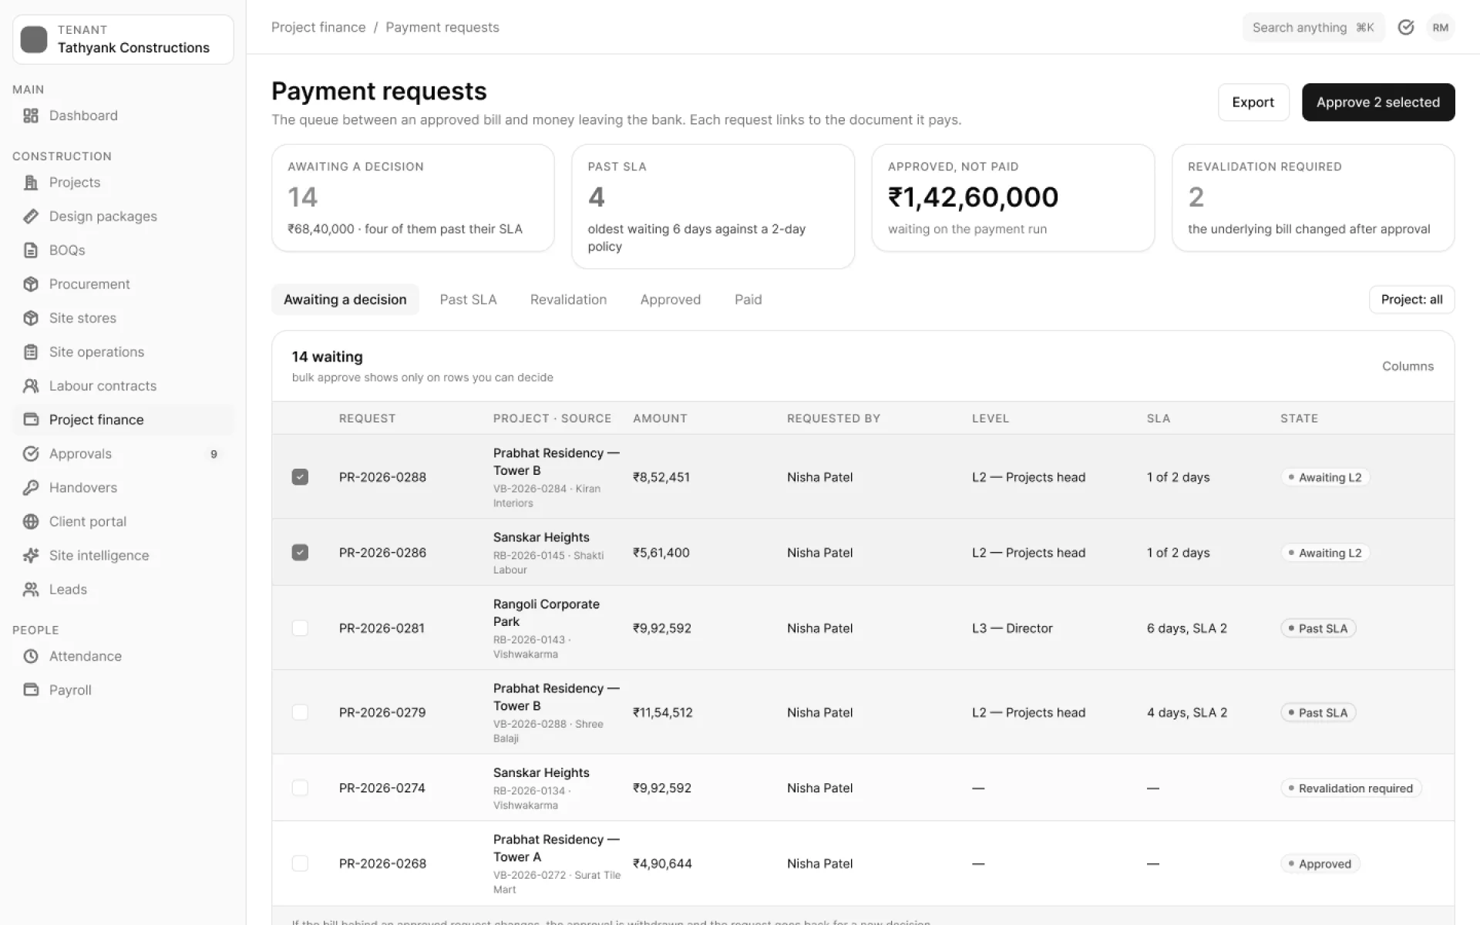The image size is (1480, 925).
Task: Click the REQUESTED BY column header
Action: point(833,419)
